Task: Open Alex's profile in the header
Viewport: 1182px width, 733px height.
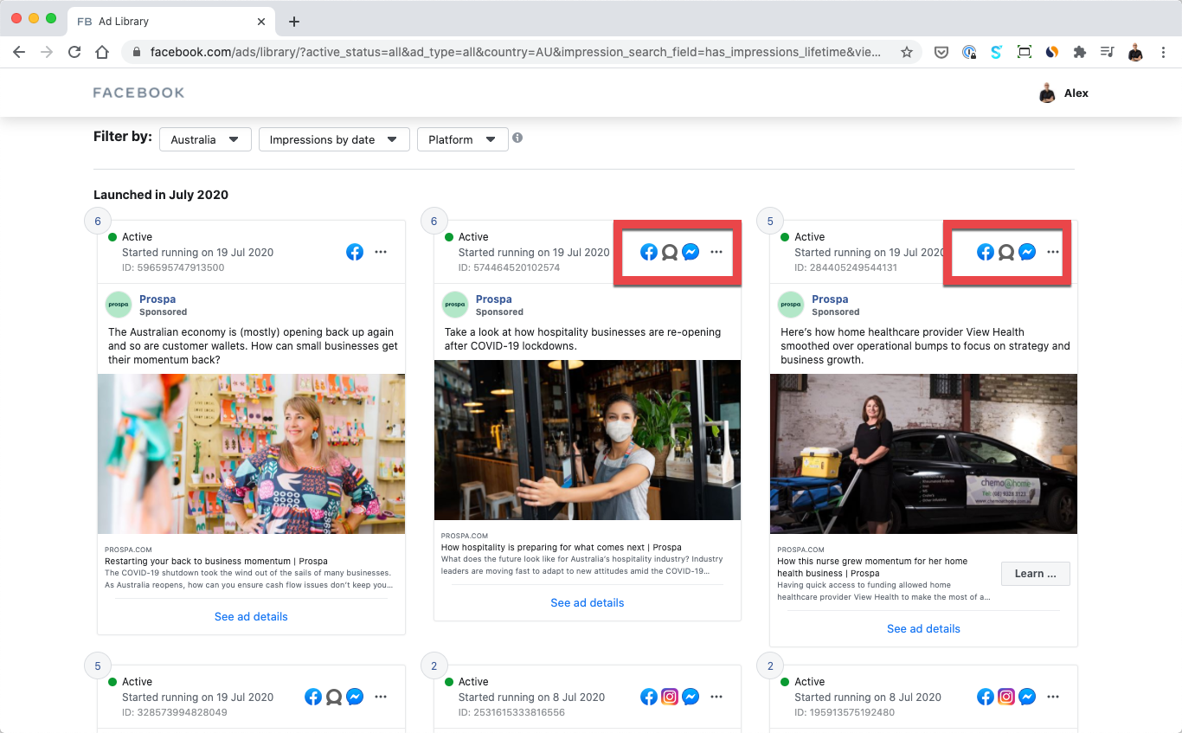Action: (x=1064, y=93)
